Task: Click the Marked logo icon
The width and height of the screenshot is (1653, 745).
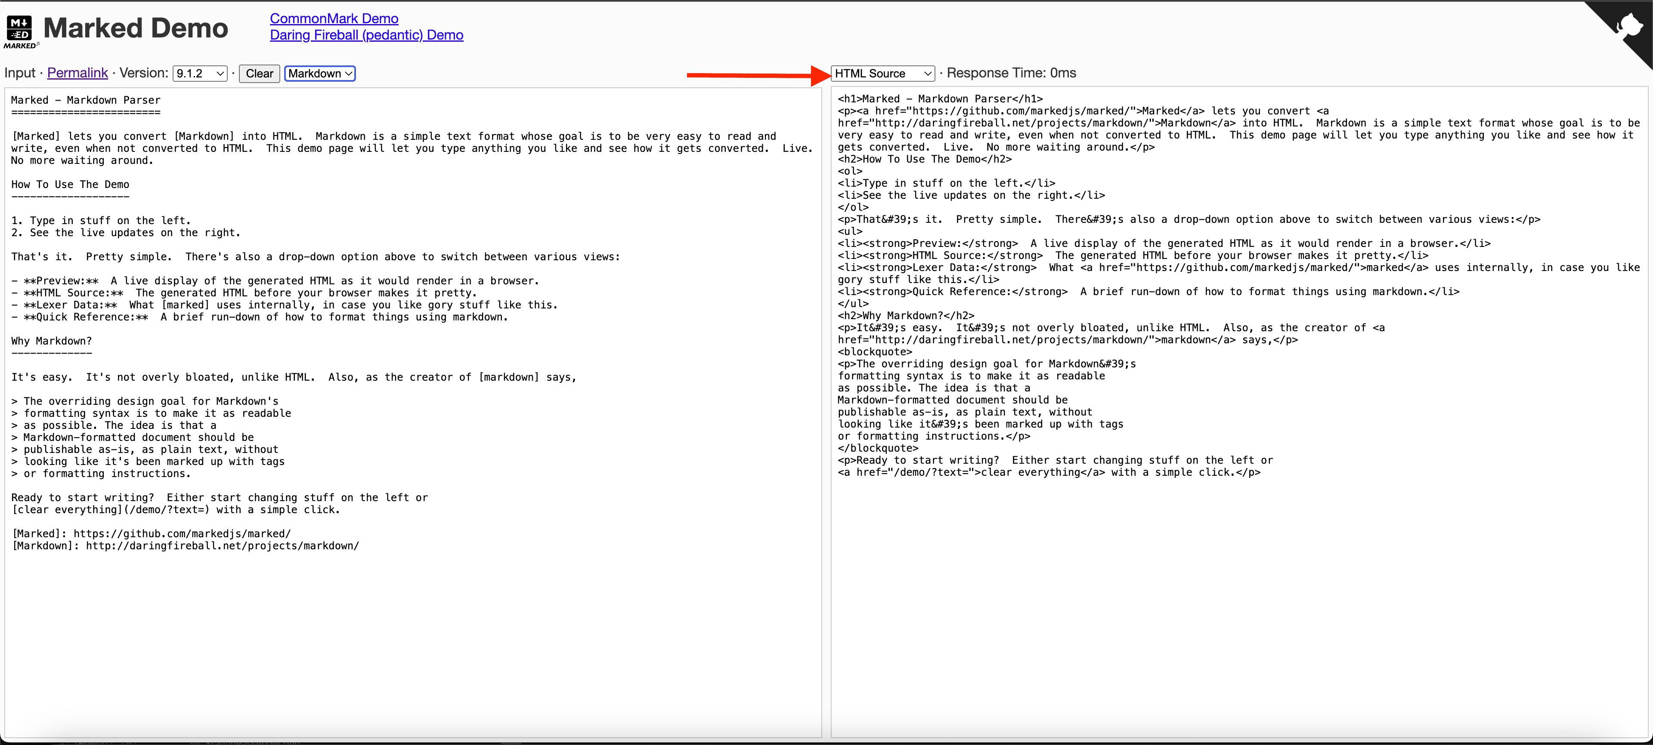Action: (x=21, y=31)
